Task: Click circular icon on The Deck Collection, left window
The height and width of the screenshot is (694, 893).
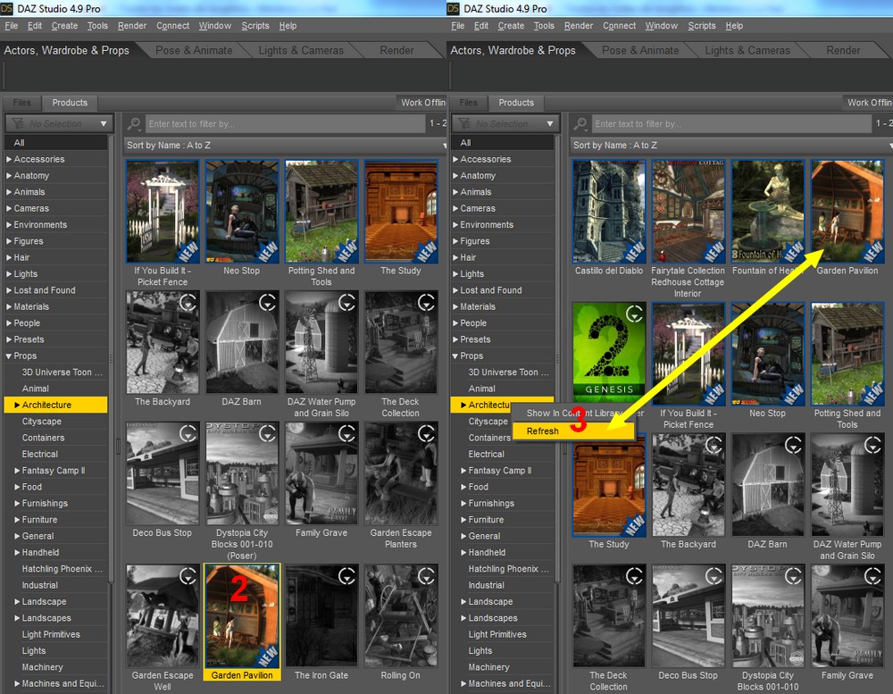Action: click(x=426, y=303)
